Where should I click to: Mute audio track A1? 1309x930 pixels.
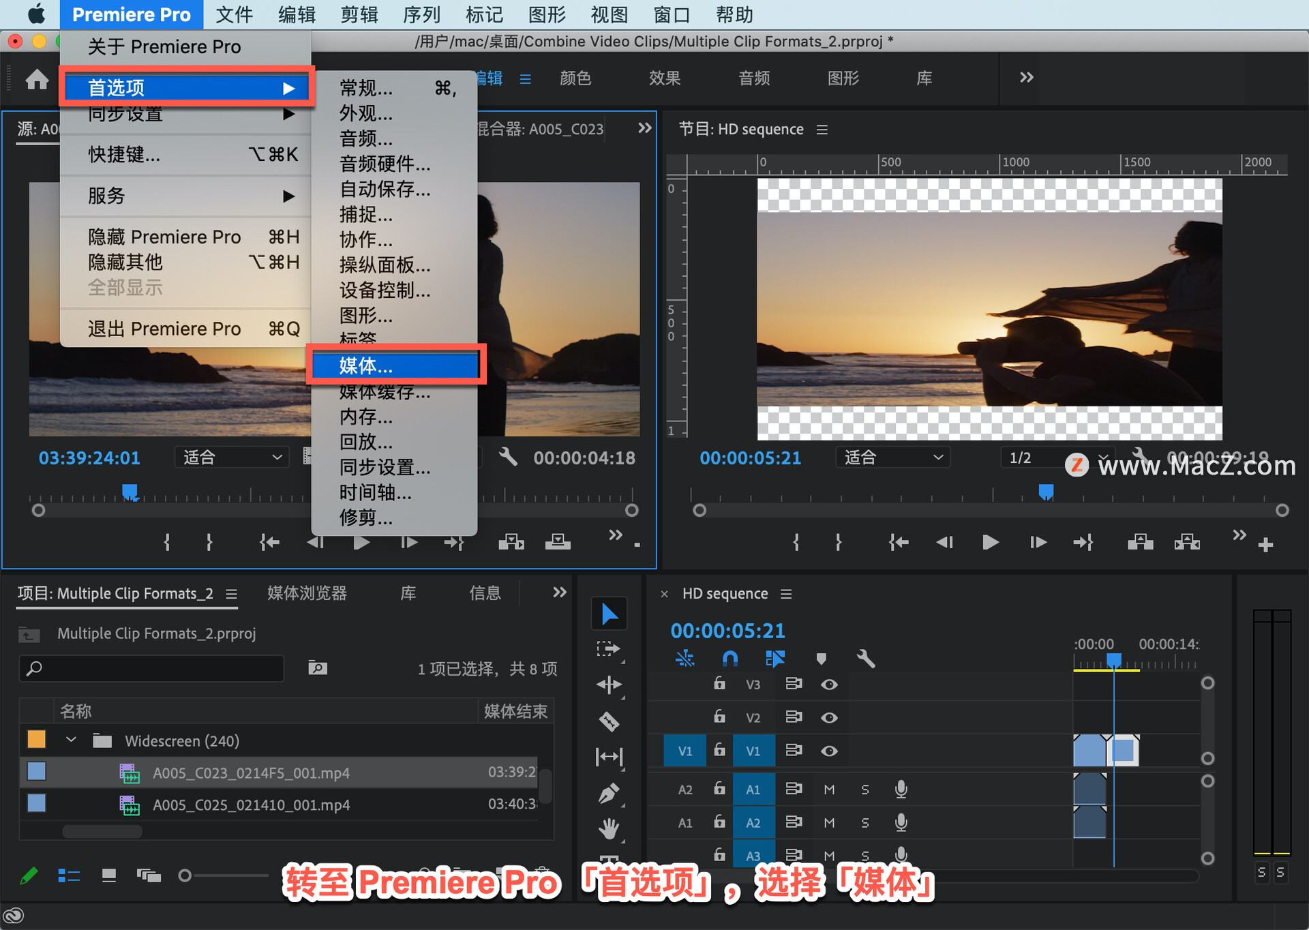pos(829,790)
